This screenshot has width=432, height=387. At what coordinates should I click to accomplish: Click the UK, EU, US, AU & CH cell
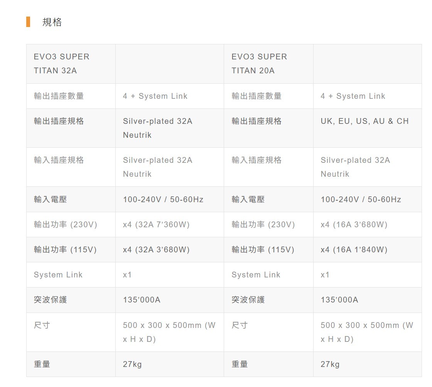[x=367, y=128]
